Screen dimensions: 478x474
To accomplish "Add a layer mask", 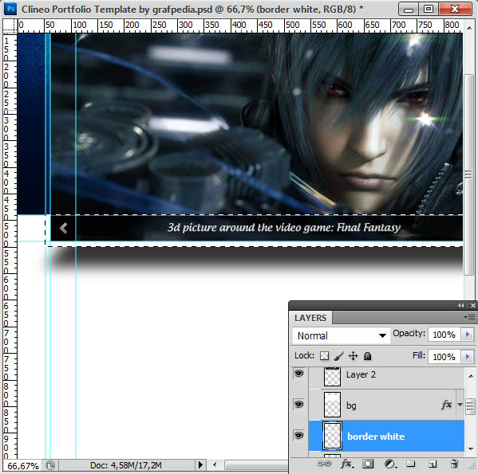I will click(x=368, y=464).
